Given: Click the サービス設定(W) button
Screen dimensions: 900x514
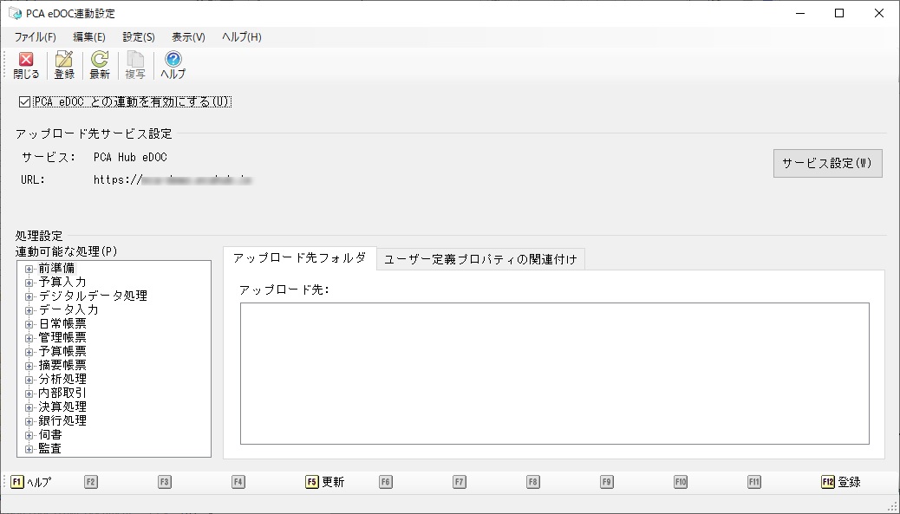Looking at the screenshot, I should [827, 163].
